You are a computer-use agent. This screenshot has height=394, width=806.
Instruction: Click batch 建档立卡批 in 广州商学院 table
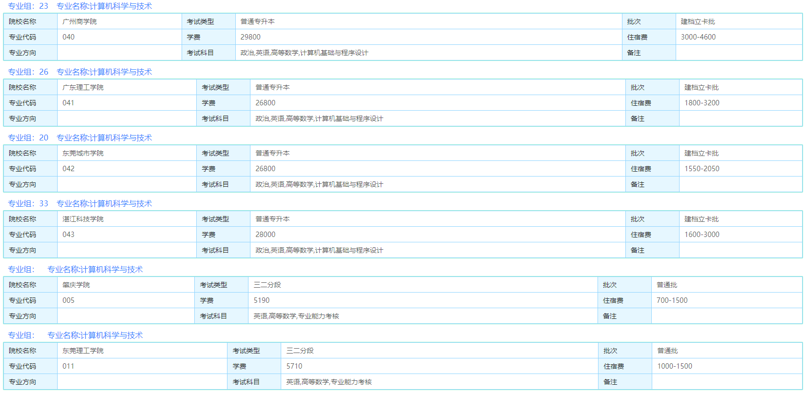[698, 21]
